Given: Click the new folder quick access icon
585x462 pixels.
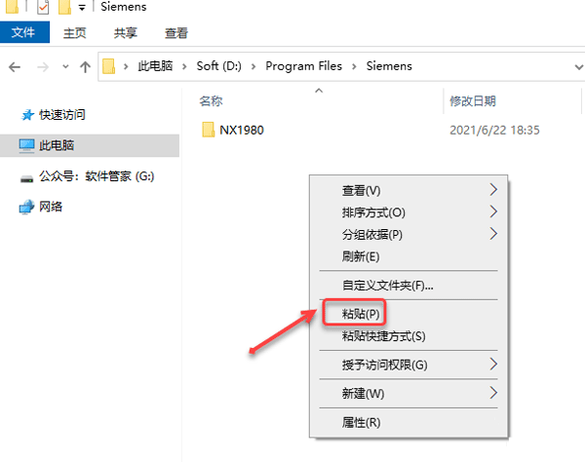Looking at the screenshot, I should pos(64,7).
